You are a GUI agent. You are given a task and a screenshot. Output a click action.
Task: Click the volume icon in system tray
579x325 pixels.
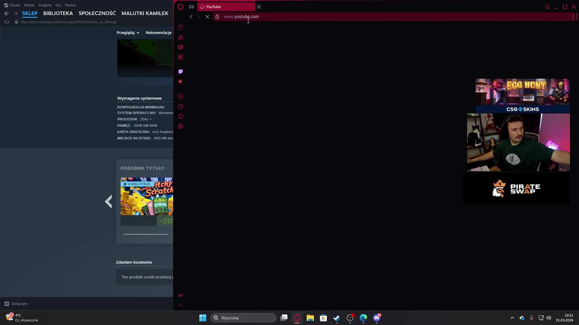[x=549, y=318]
